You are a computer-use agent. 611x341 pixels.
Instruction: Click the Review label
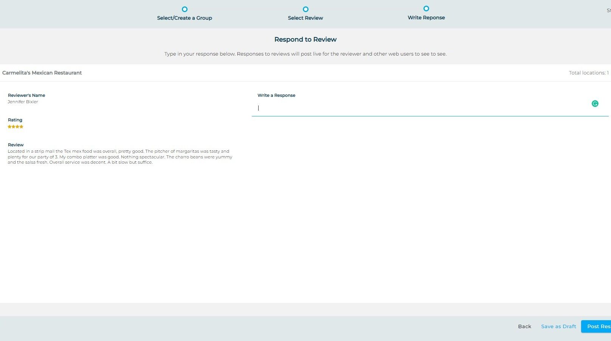tap(16, 145)
